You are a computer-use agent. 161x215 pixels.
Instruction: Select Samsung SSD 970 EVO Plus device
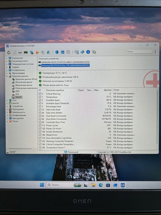click(x=65, y=65)
